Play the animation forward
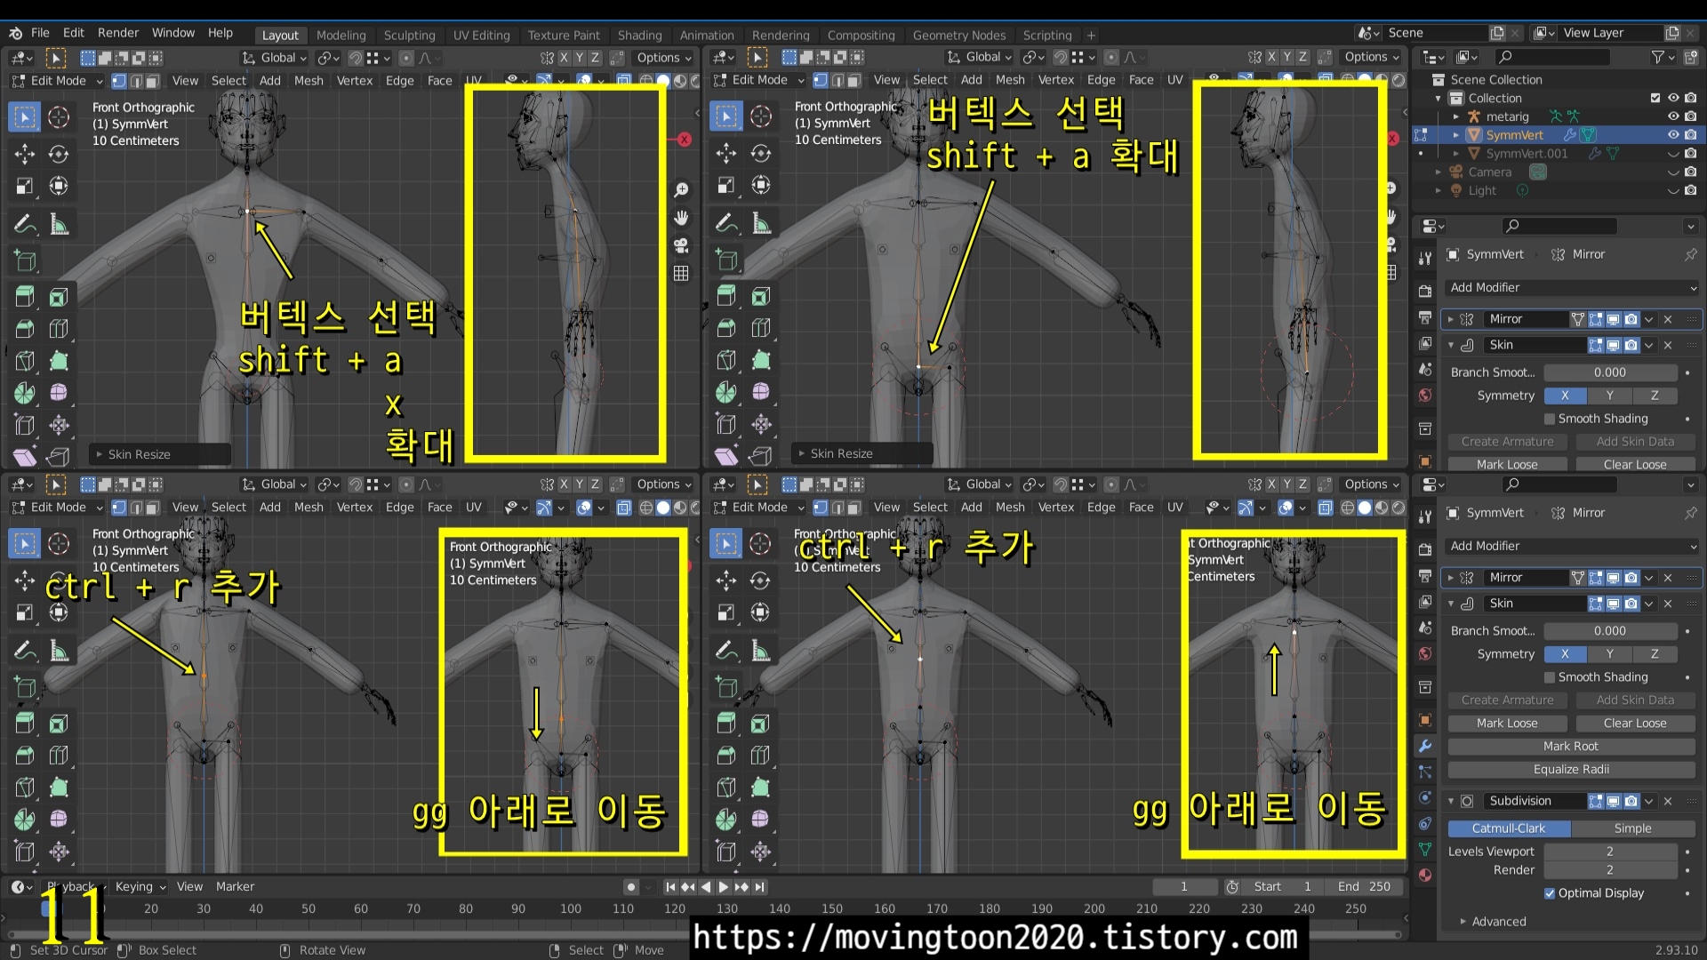 point(724,887)
